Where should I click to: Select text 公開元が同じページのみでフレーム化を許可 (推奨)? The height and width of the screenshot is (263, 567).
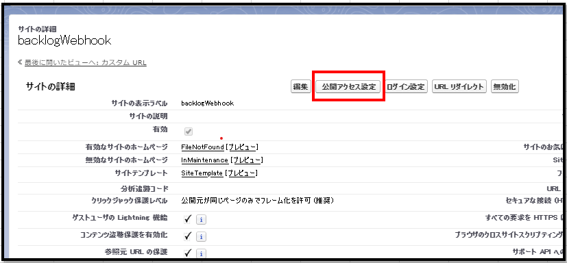(x=257, y=200)
